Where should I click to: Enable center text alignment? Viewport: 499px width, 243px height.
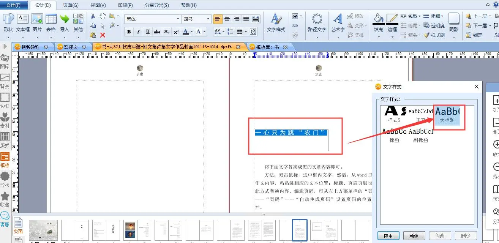click(x=227, y=19)
